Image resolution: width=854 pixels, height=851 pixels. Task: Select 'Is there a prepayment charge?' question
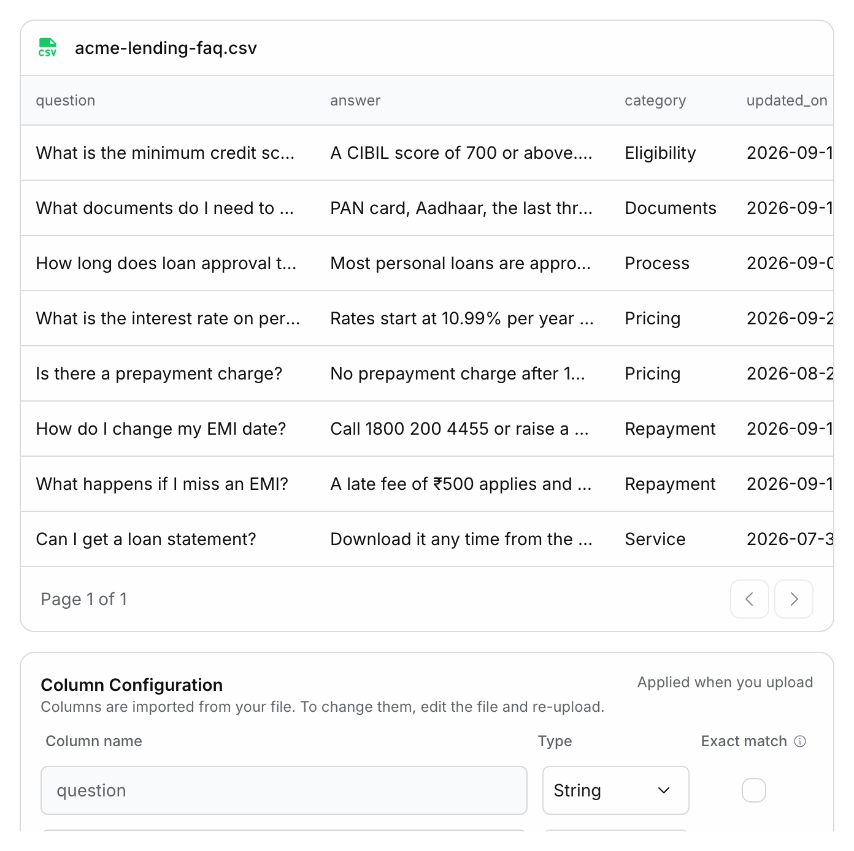(160, 373)
